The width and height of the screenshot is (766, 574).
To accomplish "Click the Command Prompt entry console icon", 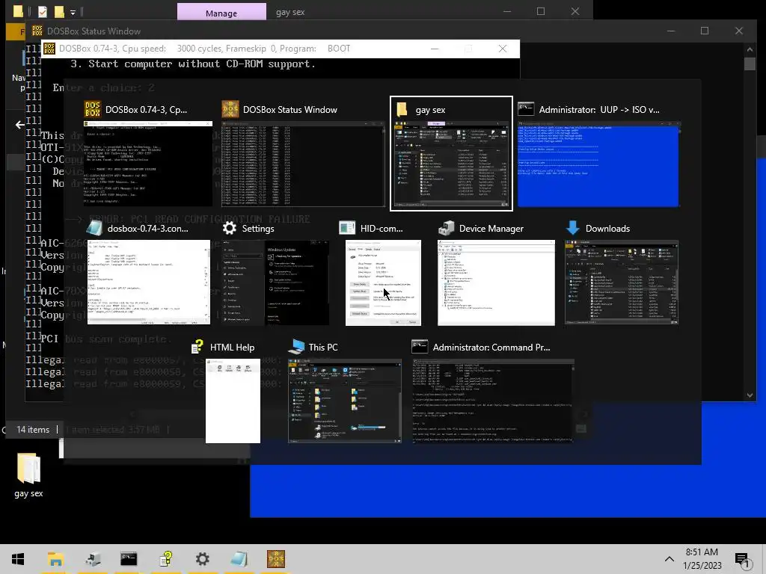I will 419,347.
